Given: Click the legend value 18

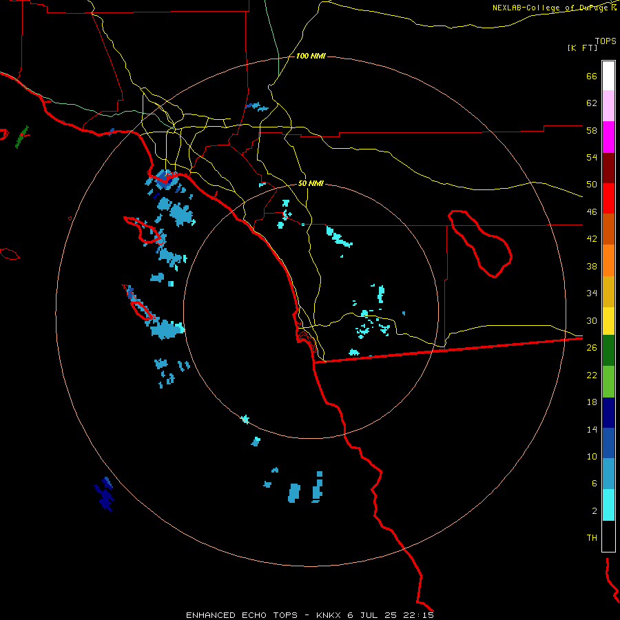Looking at the screenshot, I should [x=592, y=402].
